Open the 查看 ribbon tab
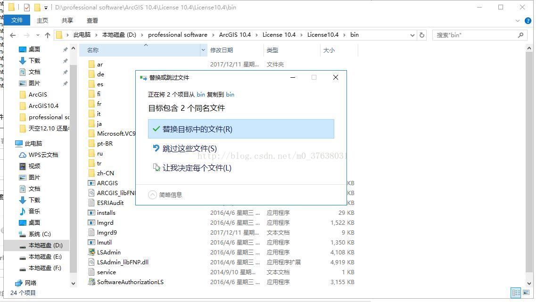This screenshot has height=302, width=537. [x=92, y=21]
